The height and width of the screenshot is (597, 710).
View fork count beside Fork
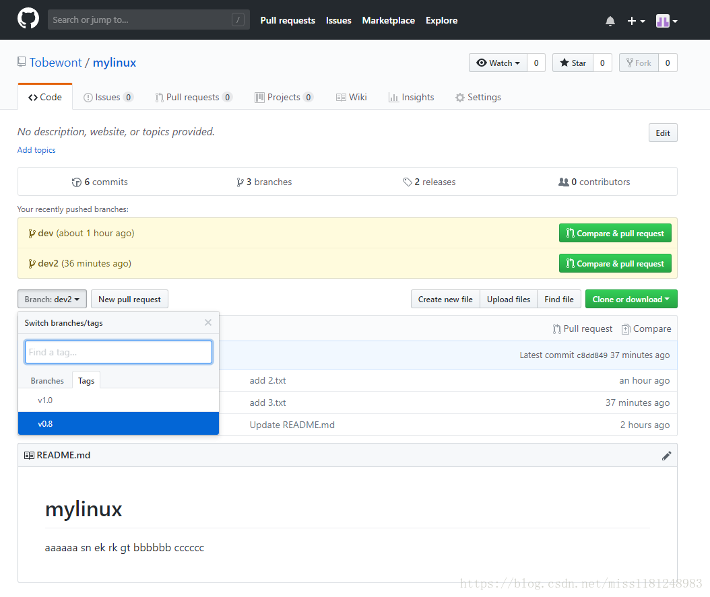668,63
